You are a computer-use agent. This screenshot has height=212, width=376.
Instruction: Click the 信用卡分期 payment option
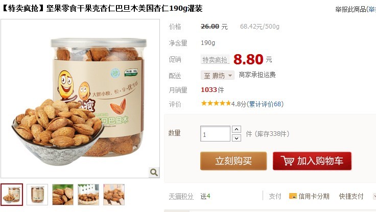[314, 196]
